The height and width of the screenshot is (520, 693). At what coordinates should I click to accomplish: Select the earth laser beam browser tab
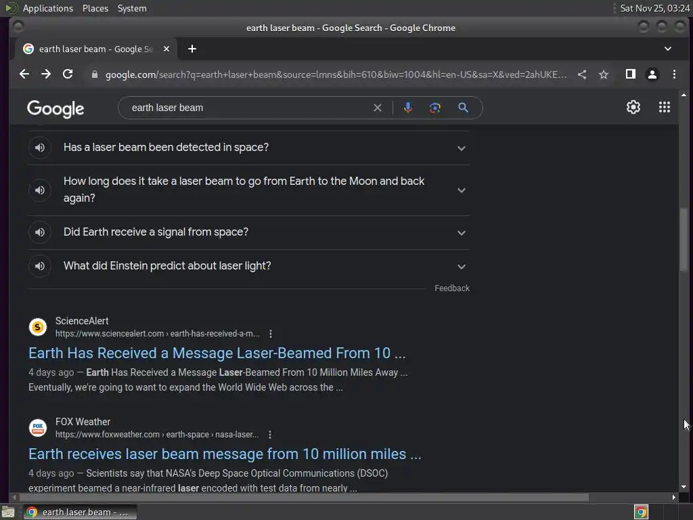click(96, 49)
